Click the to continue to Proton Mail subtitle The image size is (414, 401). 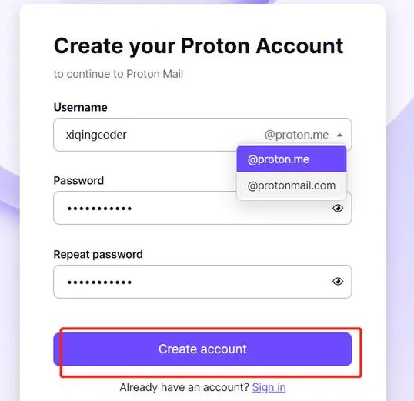[118, 74]
